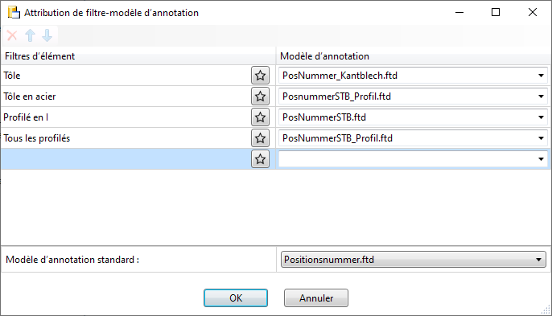Click star button in Tôle row
This screenshot has height=316, width=552.
260,76
